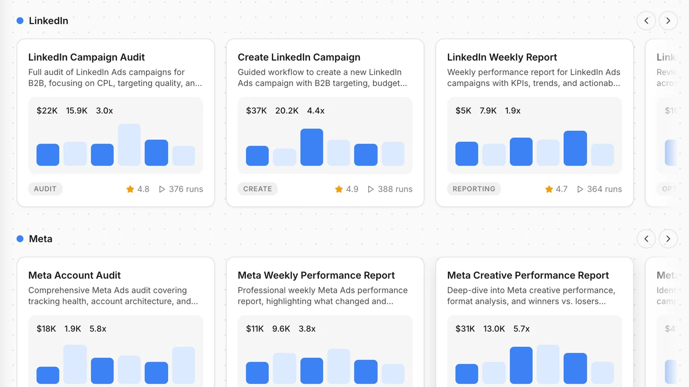Image resolution: width=689 pixels, height=387 pixels.
Task: Select the 3.0x metric value
Action: (x=104, y=111)
